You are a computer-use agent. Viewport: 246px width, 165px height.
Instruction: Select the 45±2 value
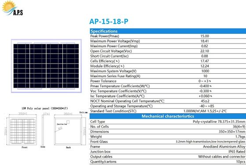205,101
